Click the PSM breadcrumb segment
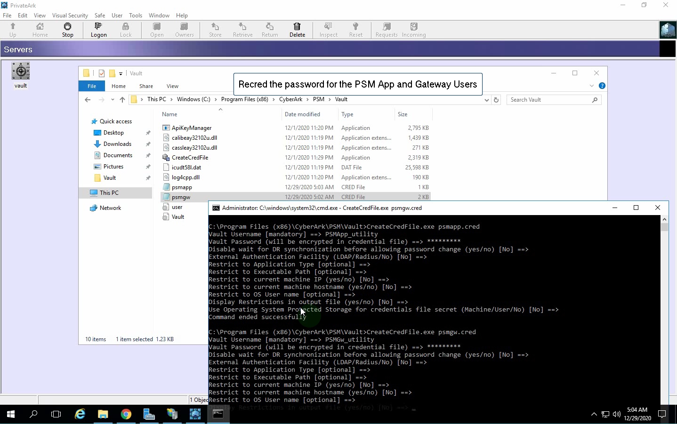Image resolution: width=677 pixels, height=424 pixels. point(319,99)
